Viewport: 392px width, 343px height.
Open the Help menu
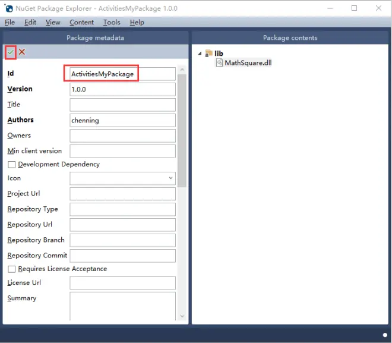[137, 22]
